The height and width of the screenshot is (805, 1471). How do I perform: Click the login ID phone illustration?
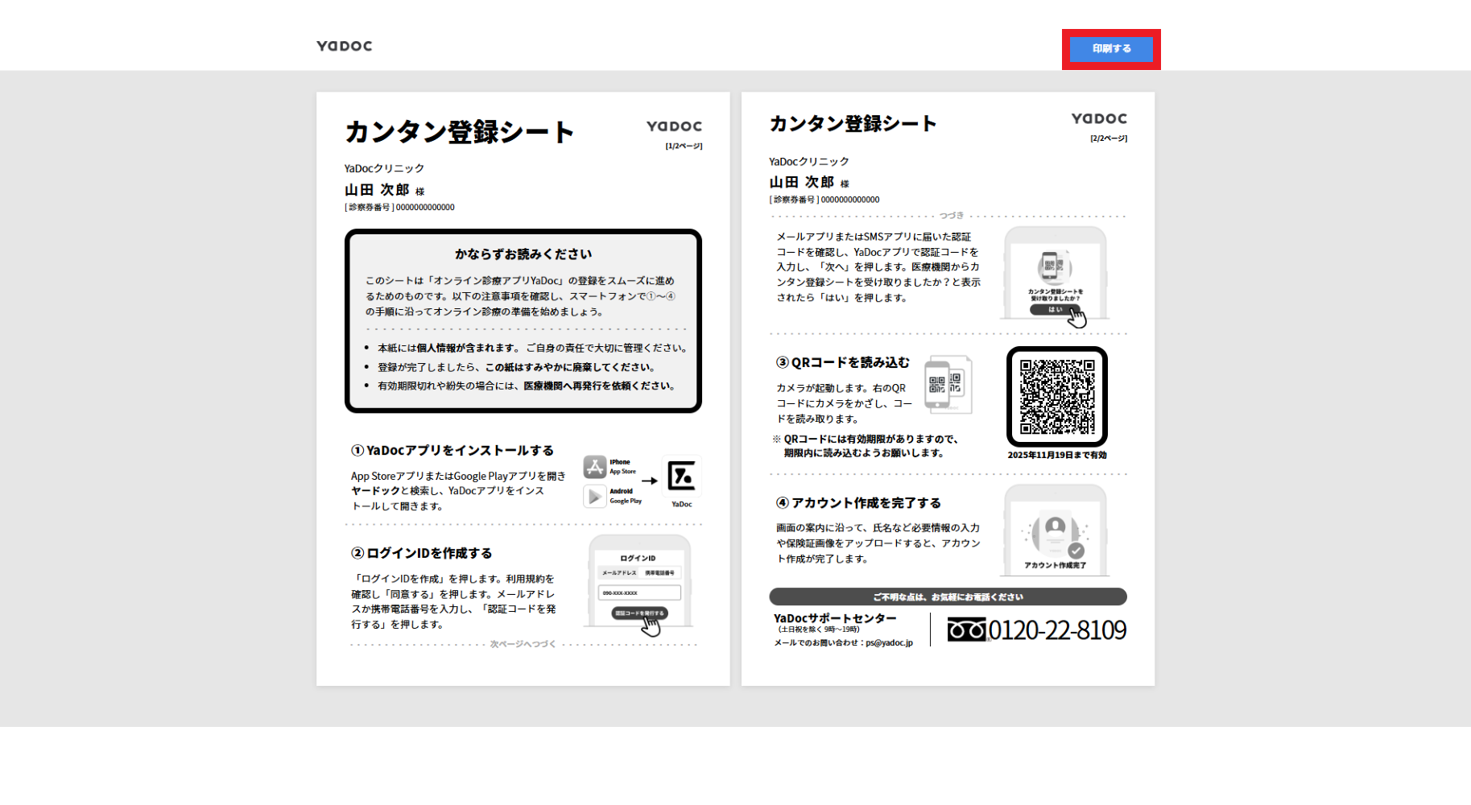(640, 585)
